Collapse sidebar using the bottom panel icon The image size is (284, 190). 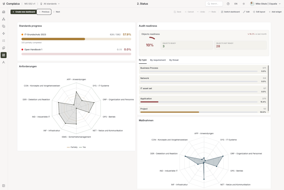(x=4, y=186)
